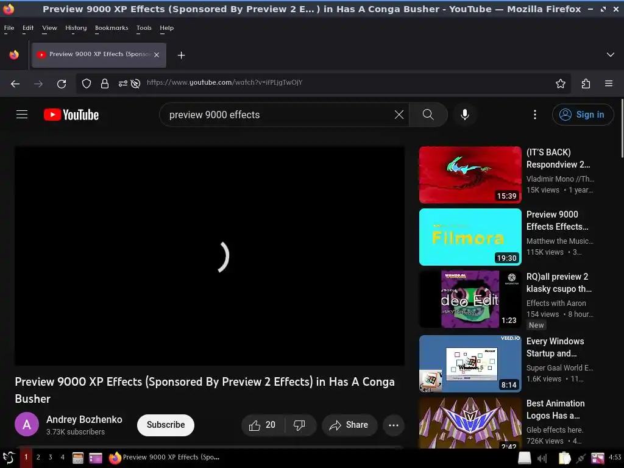Launch the file manager taskbar icon
This screenshot has width=624, height=468.
coord(78,458)
